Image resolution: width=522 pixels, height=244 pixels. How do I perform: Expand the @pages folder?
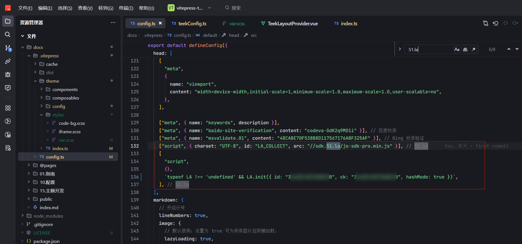pos(29,165)
